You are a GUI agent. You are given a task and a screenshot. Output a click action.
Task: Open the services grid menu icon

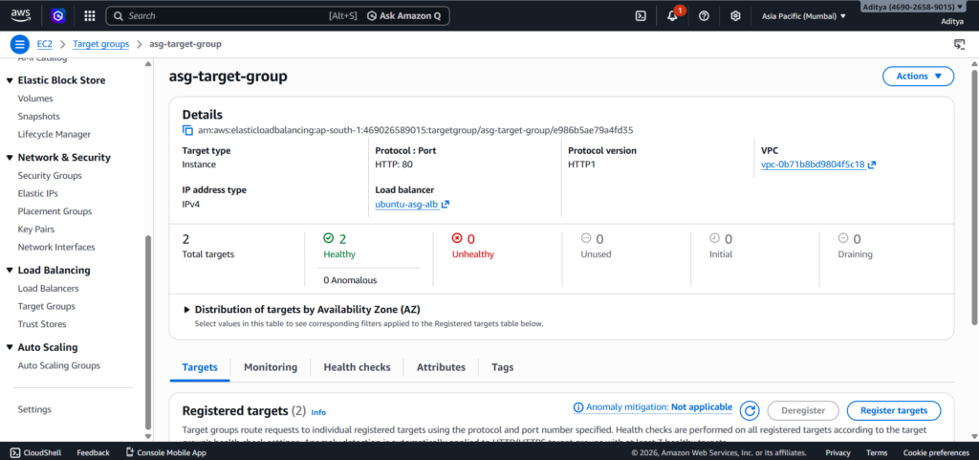[90, 16]
